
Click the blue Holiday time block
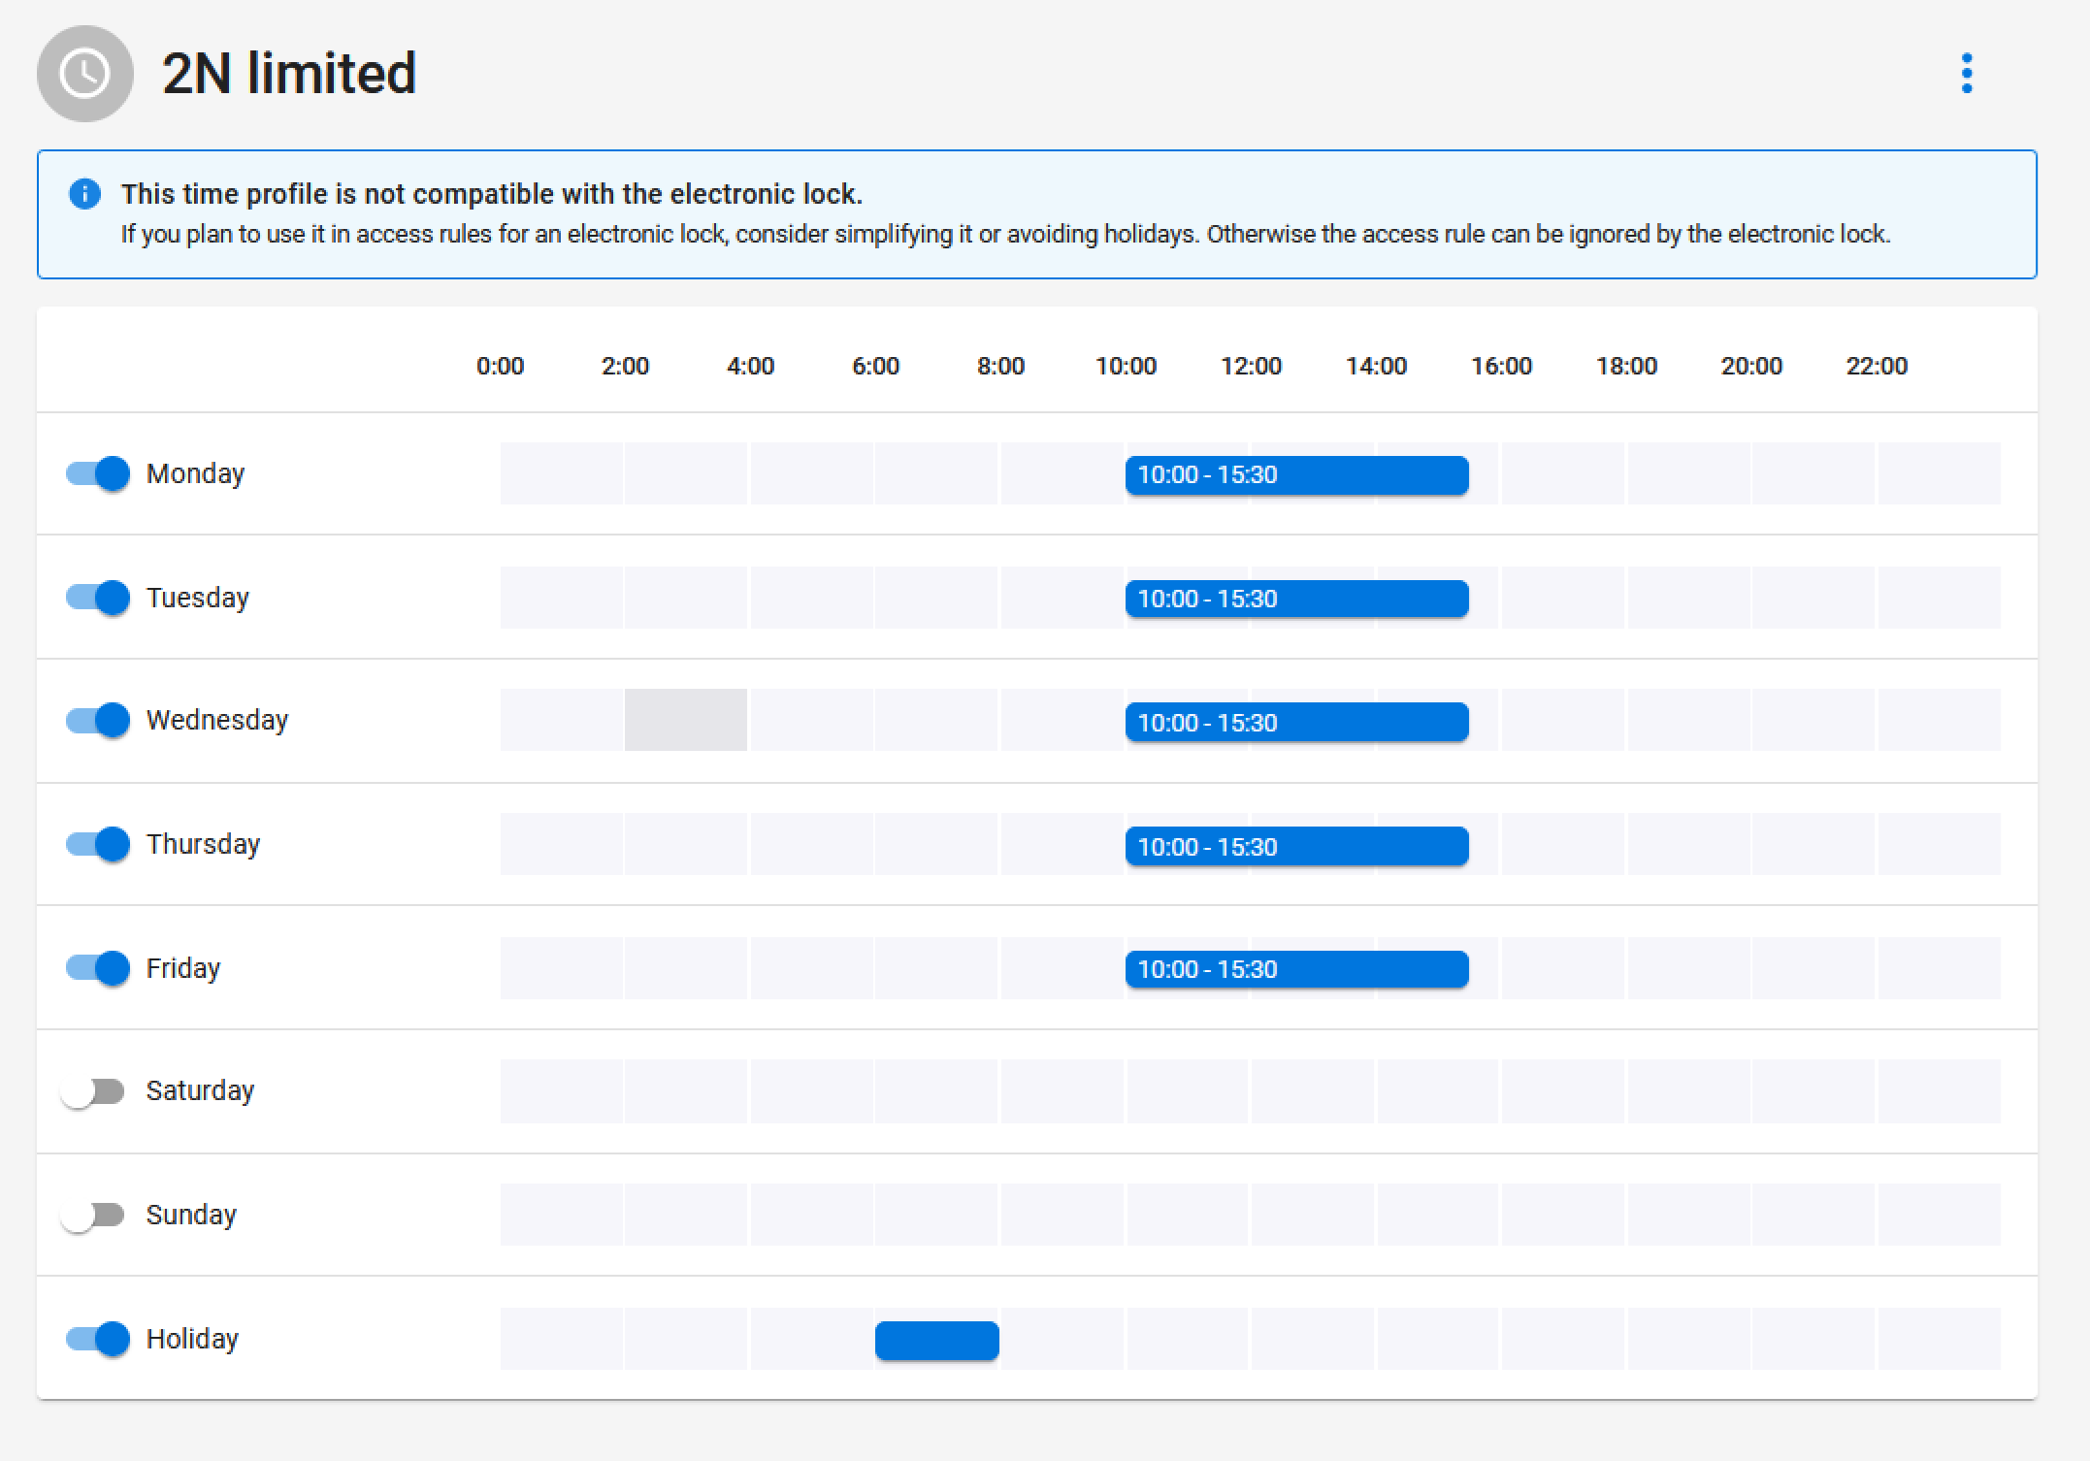pos(937,1341)
